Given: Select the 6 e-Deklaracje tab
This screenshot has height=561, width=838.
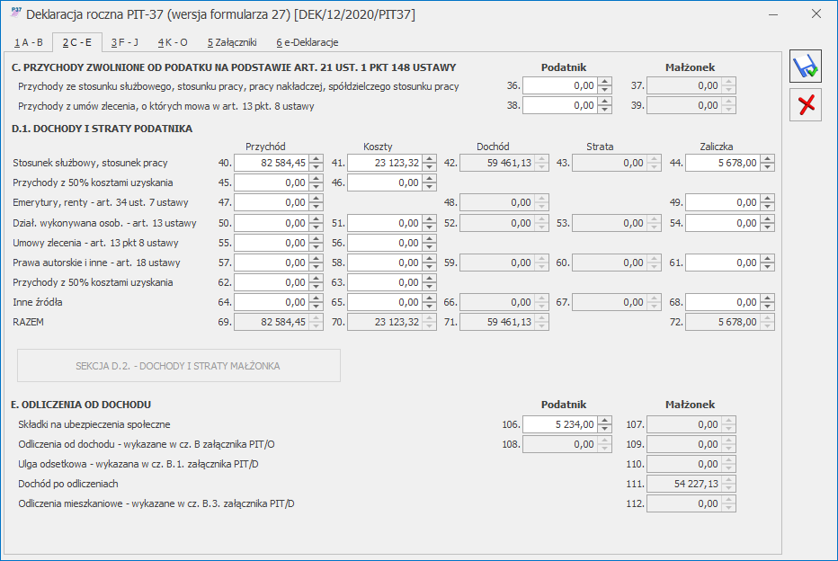Looking at the screenshot, I should click(307, 42).
